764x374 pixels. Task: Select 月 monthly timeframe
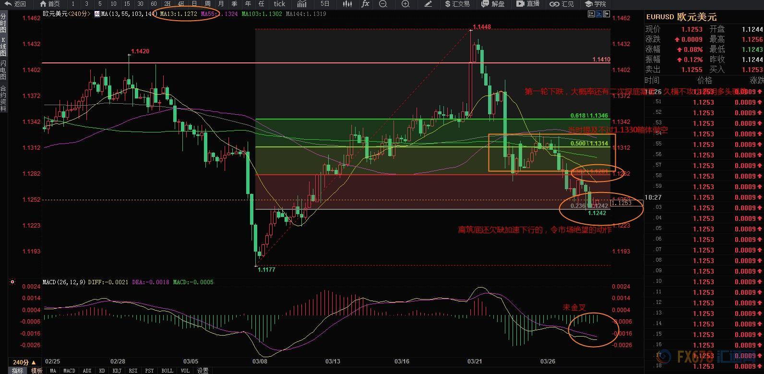point(221,4)
